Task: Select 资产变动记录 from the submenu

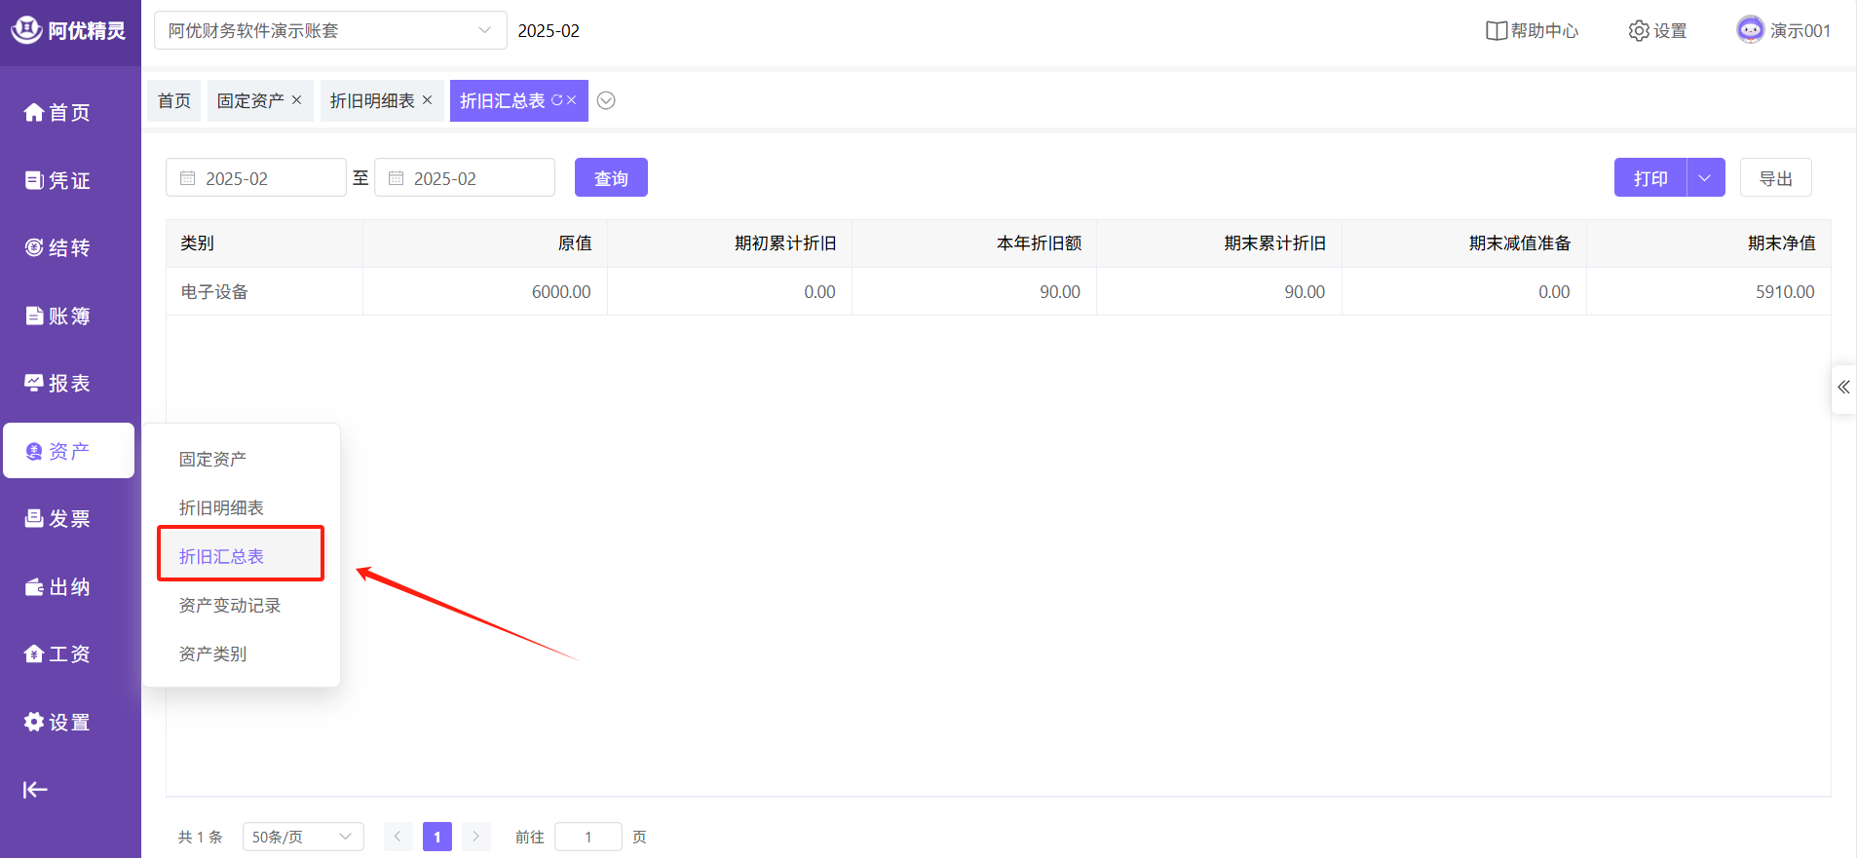Action: (230, 606)
